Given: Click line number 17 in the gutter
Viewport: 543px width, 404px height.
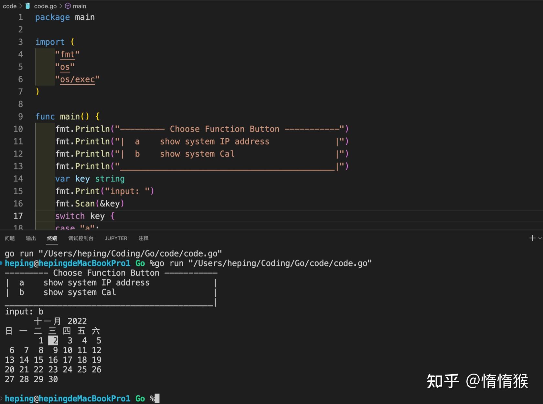Looking at the screenshot, I should click(x=18, y=216).
